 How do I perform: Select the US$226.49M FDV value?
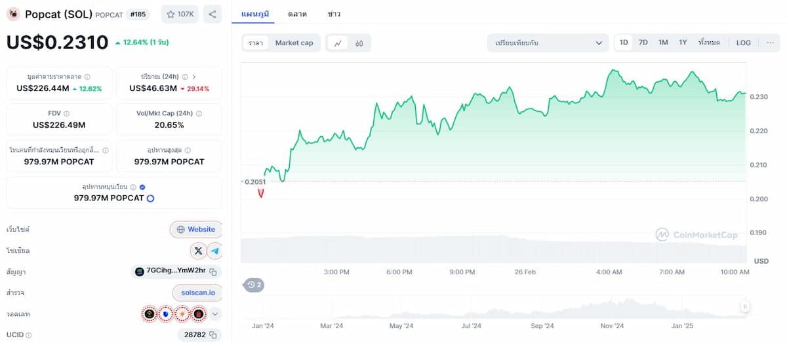click(59, 125)
